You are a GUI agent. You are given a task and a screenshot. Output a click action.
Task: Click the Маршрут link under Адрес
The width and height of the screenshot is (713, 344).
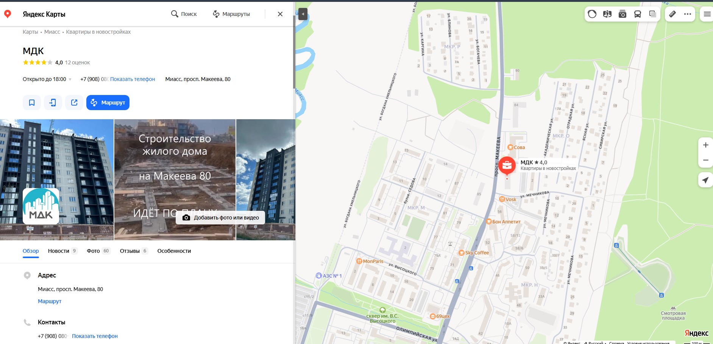(50, 301)
